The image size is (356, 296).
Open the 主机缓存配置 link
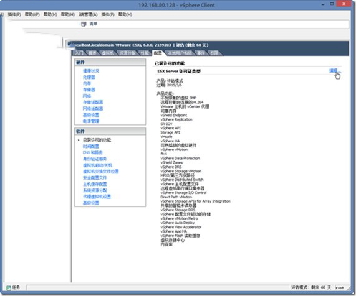95,184
